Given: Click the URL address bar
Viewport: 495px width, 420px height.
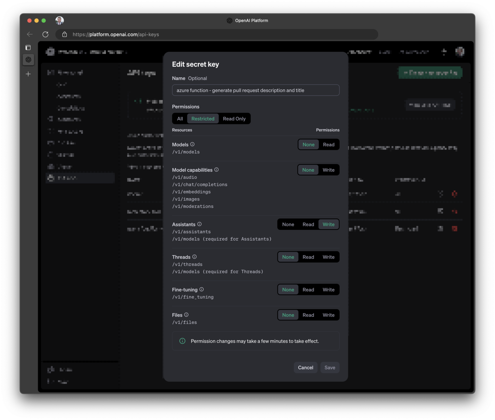Looking at the screenshot, I should [x=217, y=34].
